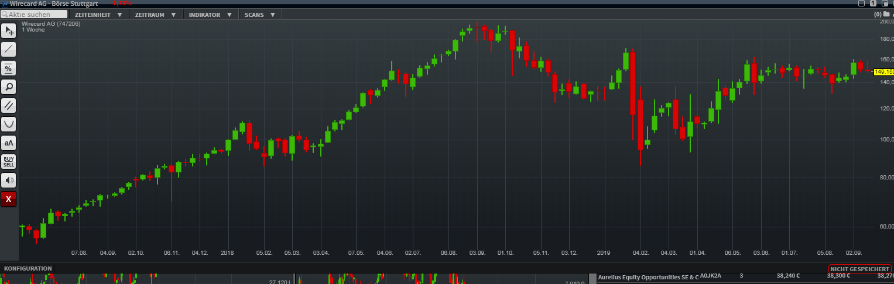This screenshot has width=894, height=284.
Task: Click the 2018 label on time axis
Action: (x=227, y=253)
